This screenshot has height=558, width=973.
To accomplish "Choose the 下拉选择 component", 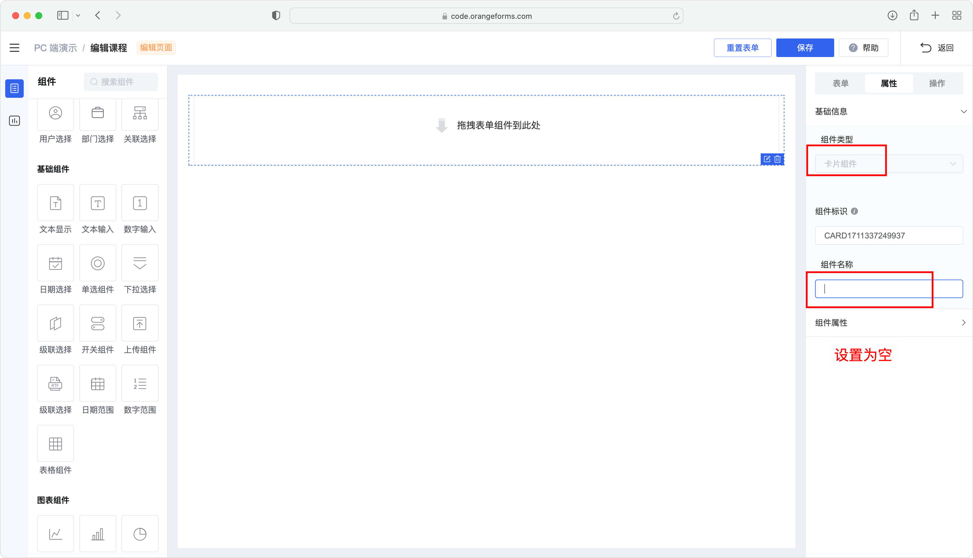I will [140, 263].
